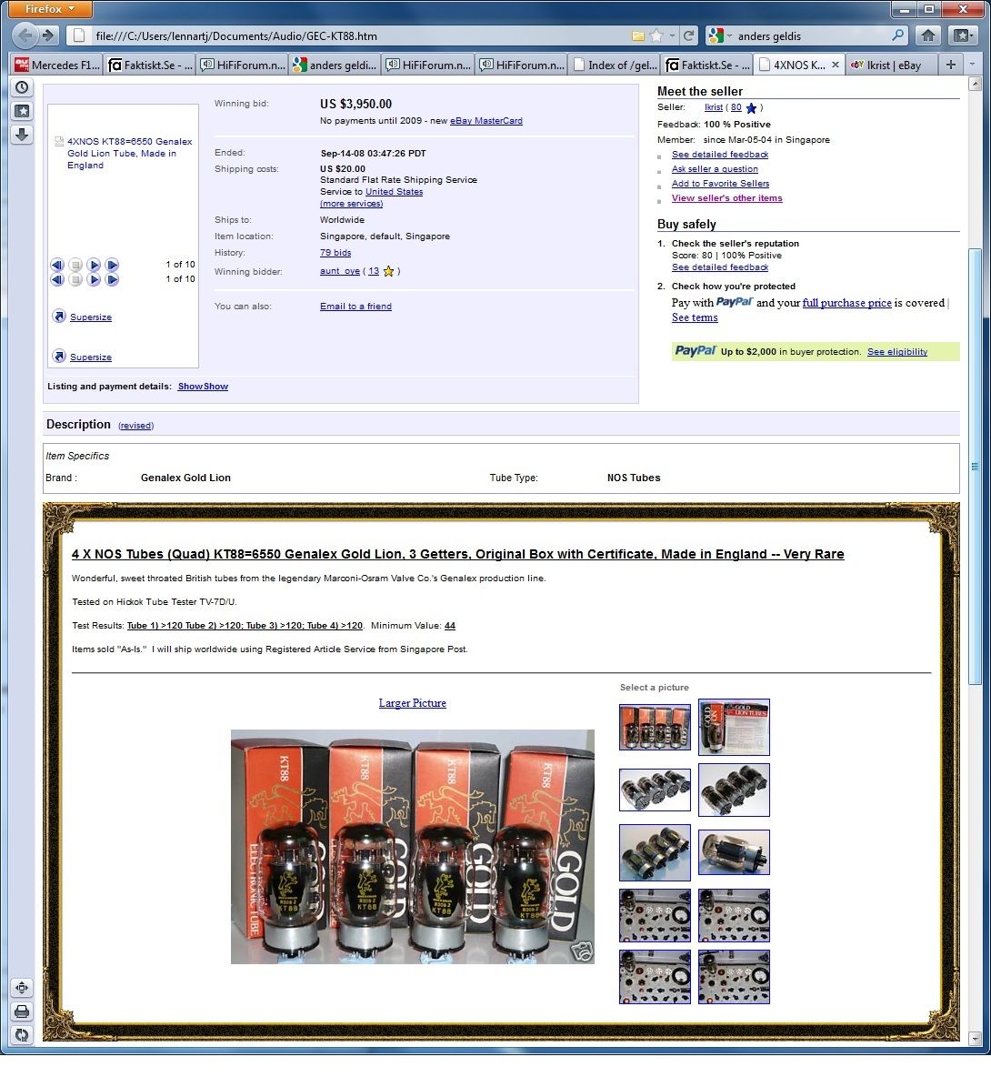The width and height of the screenshot is (991, 1087).
Task: Click Ask seller a question
Action: coord(715,168)
